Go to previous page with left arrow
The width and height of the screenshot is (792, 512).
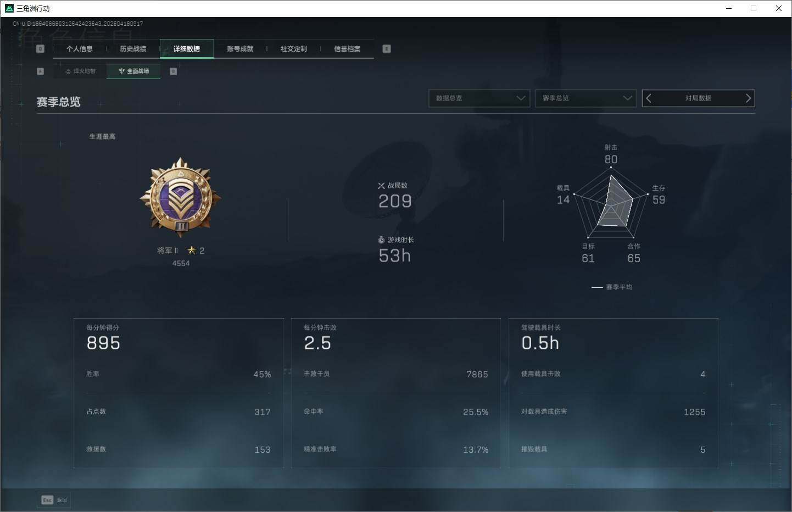[649, 98]
